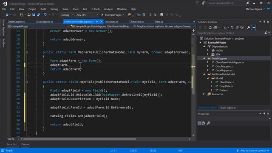Open the Analyze menu
Image resolution: width=272 pixels, height=153 pixels.
point(108,9)
